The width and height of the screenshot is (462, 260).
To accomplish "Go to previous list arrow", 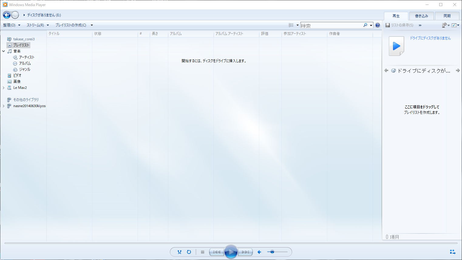I will [386, 70].
